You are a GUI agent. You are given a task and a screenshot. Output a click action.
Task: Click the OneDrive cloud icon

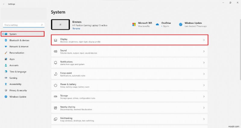point(157,24)
